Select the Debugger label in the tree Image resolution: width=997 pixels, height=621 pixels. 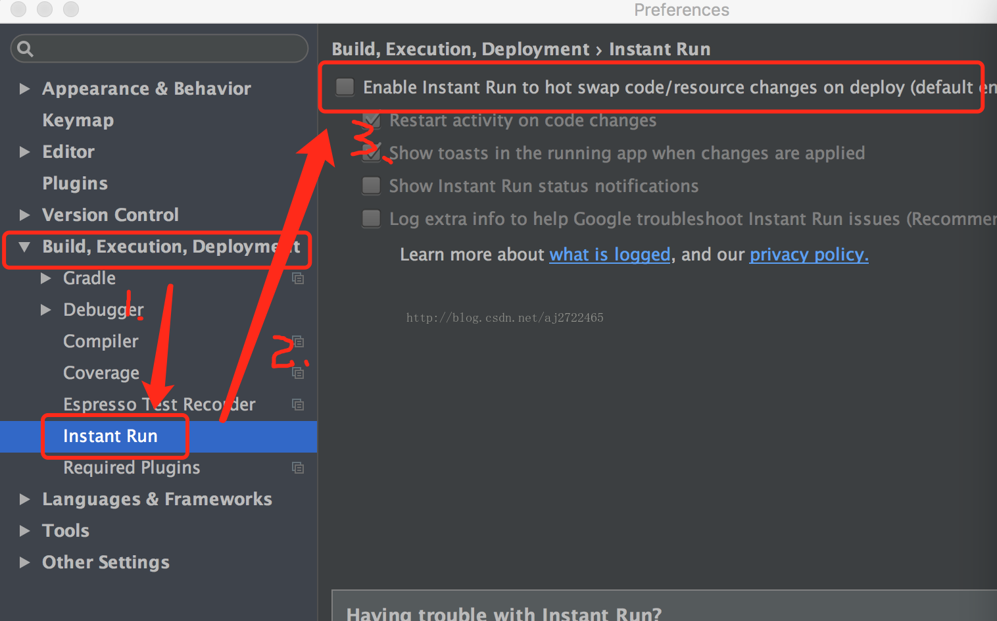(x=103, y=310)
